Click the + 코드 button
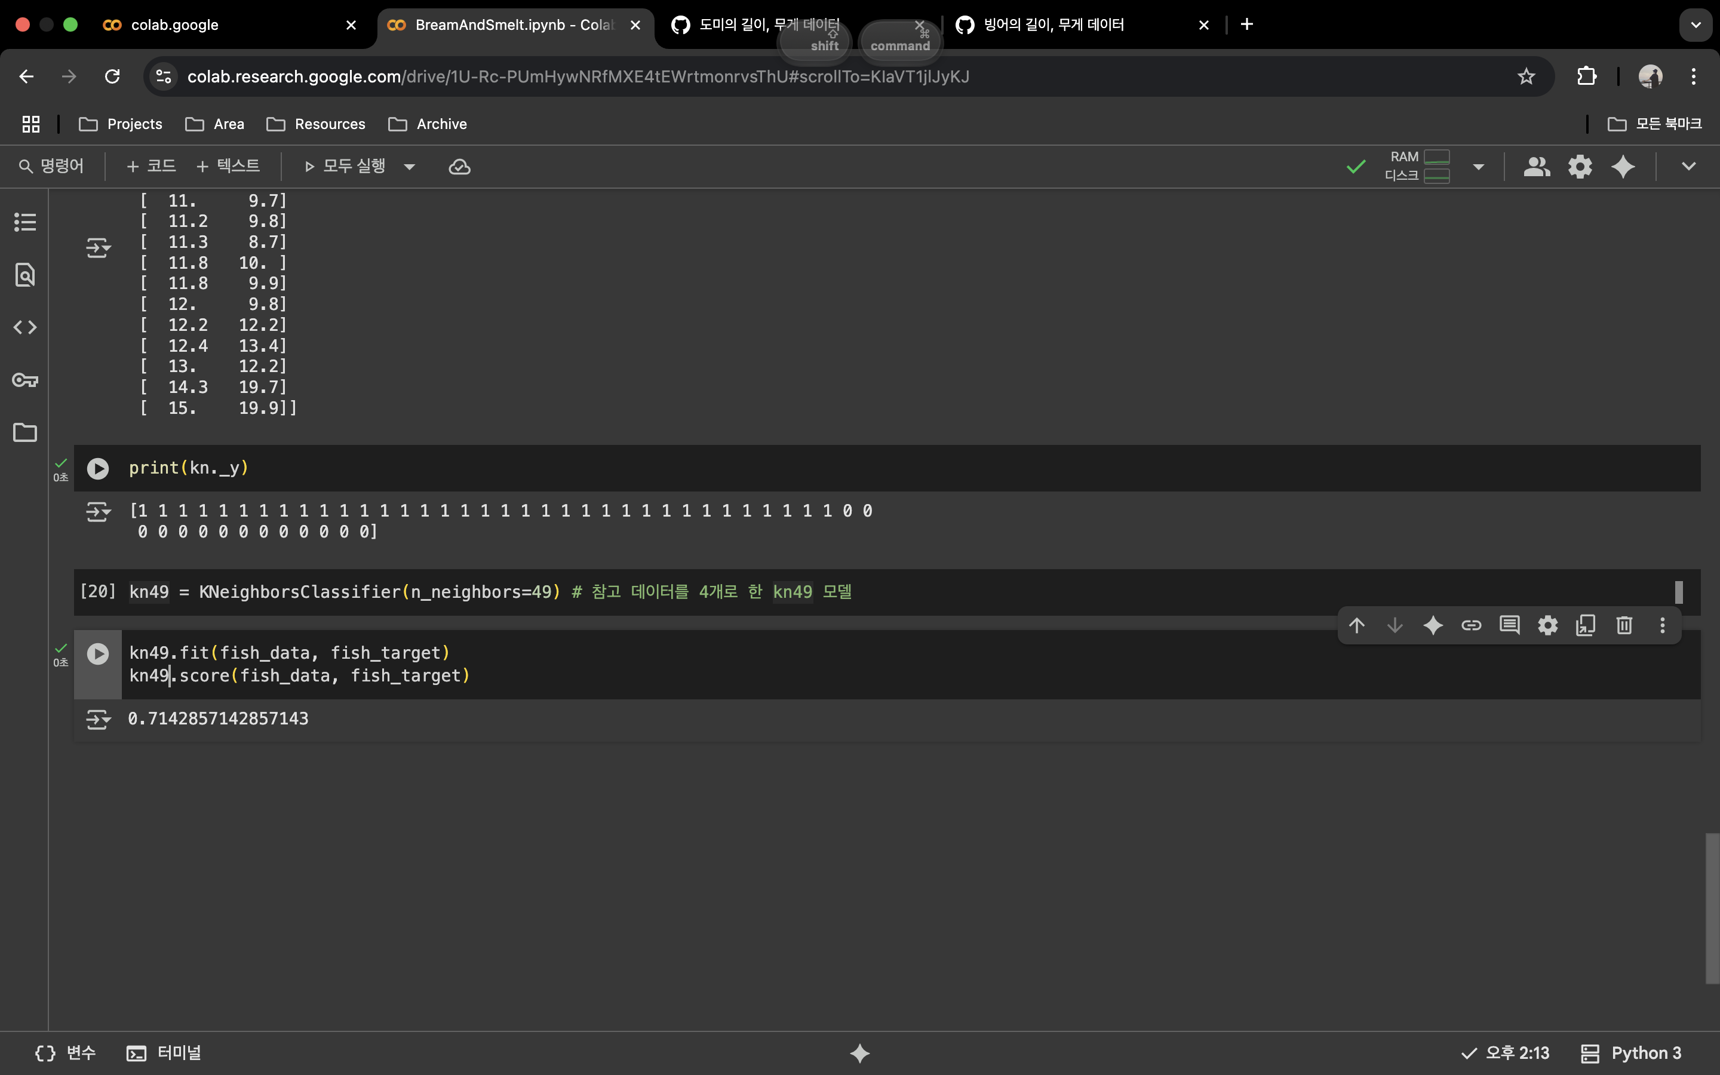This screenshot has width=1720, height=1075. click(150, 167)
